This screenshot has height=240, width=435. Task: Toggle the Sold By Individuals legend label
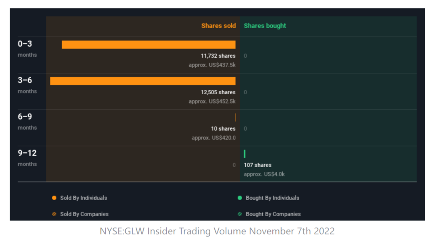click(83, 198)
